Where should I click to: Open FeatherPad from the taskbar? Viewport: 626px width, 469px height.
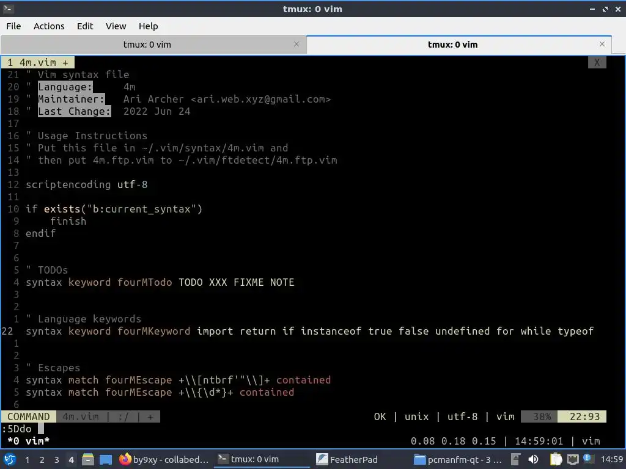pyautogui.click(x=347, y=459)
